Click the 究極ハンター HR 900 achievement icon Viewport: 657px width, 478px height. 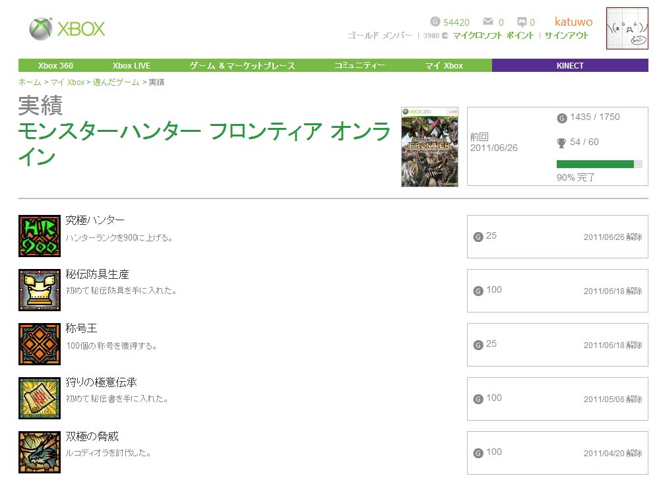pos(40,236)
